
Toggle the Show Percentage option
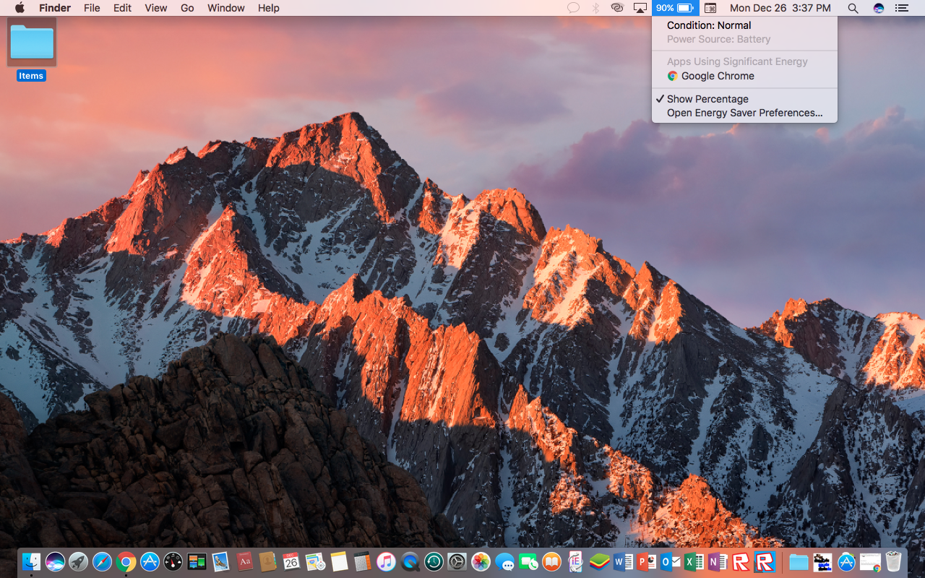[707, 99]
